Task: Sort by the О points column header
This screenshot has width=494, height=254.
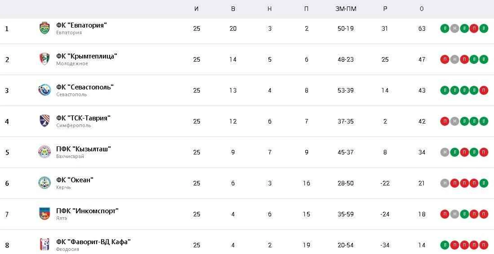Action: (x=421, y=9)
